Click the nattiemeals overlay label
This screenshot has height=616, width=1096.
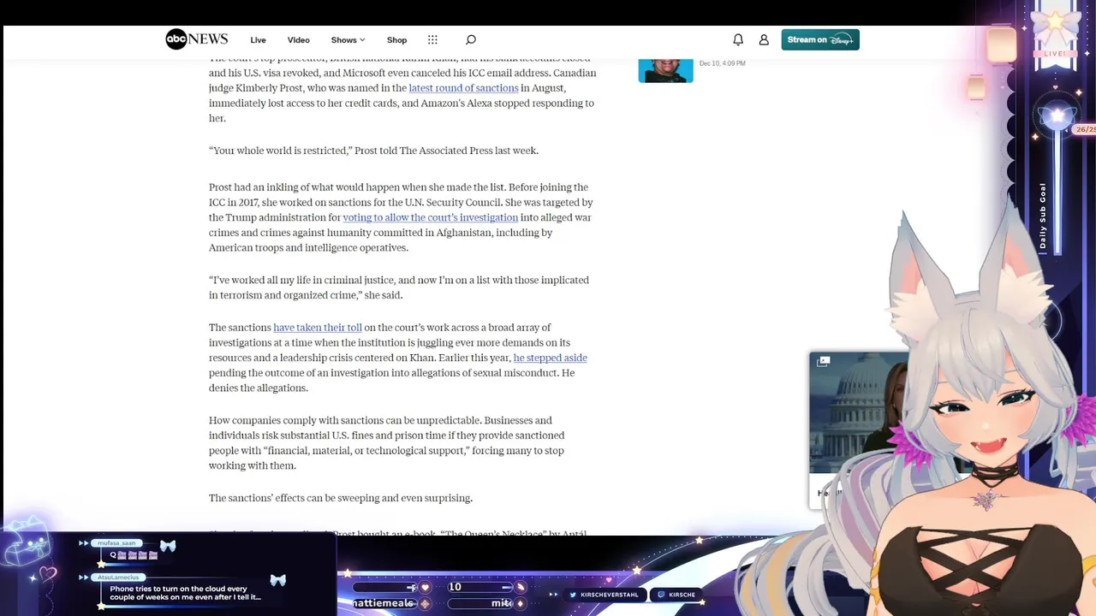(x=384, y=603)
